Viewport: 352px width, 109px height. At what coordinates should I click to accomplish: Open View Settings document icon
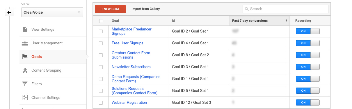tap(25, 29)
